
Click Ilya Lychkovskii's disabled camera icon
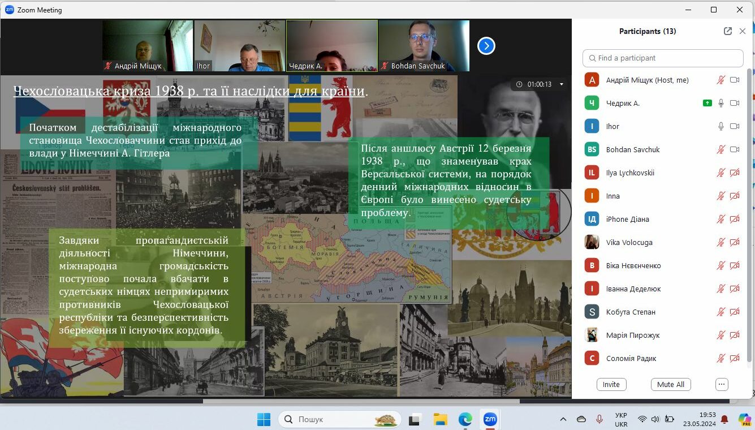click(x=735, y=173)
